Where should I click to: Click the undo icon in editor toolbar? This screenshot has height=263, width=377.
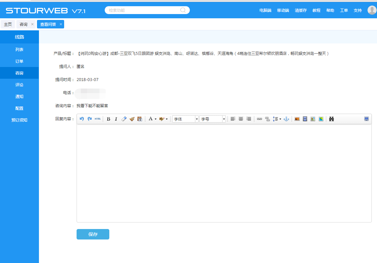[82, 119]
